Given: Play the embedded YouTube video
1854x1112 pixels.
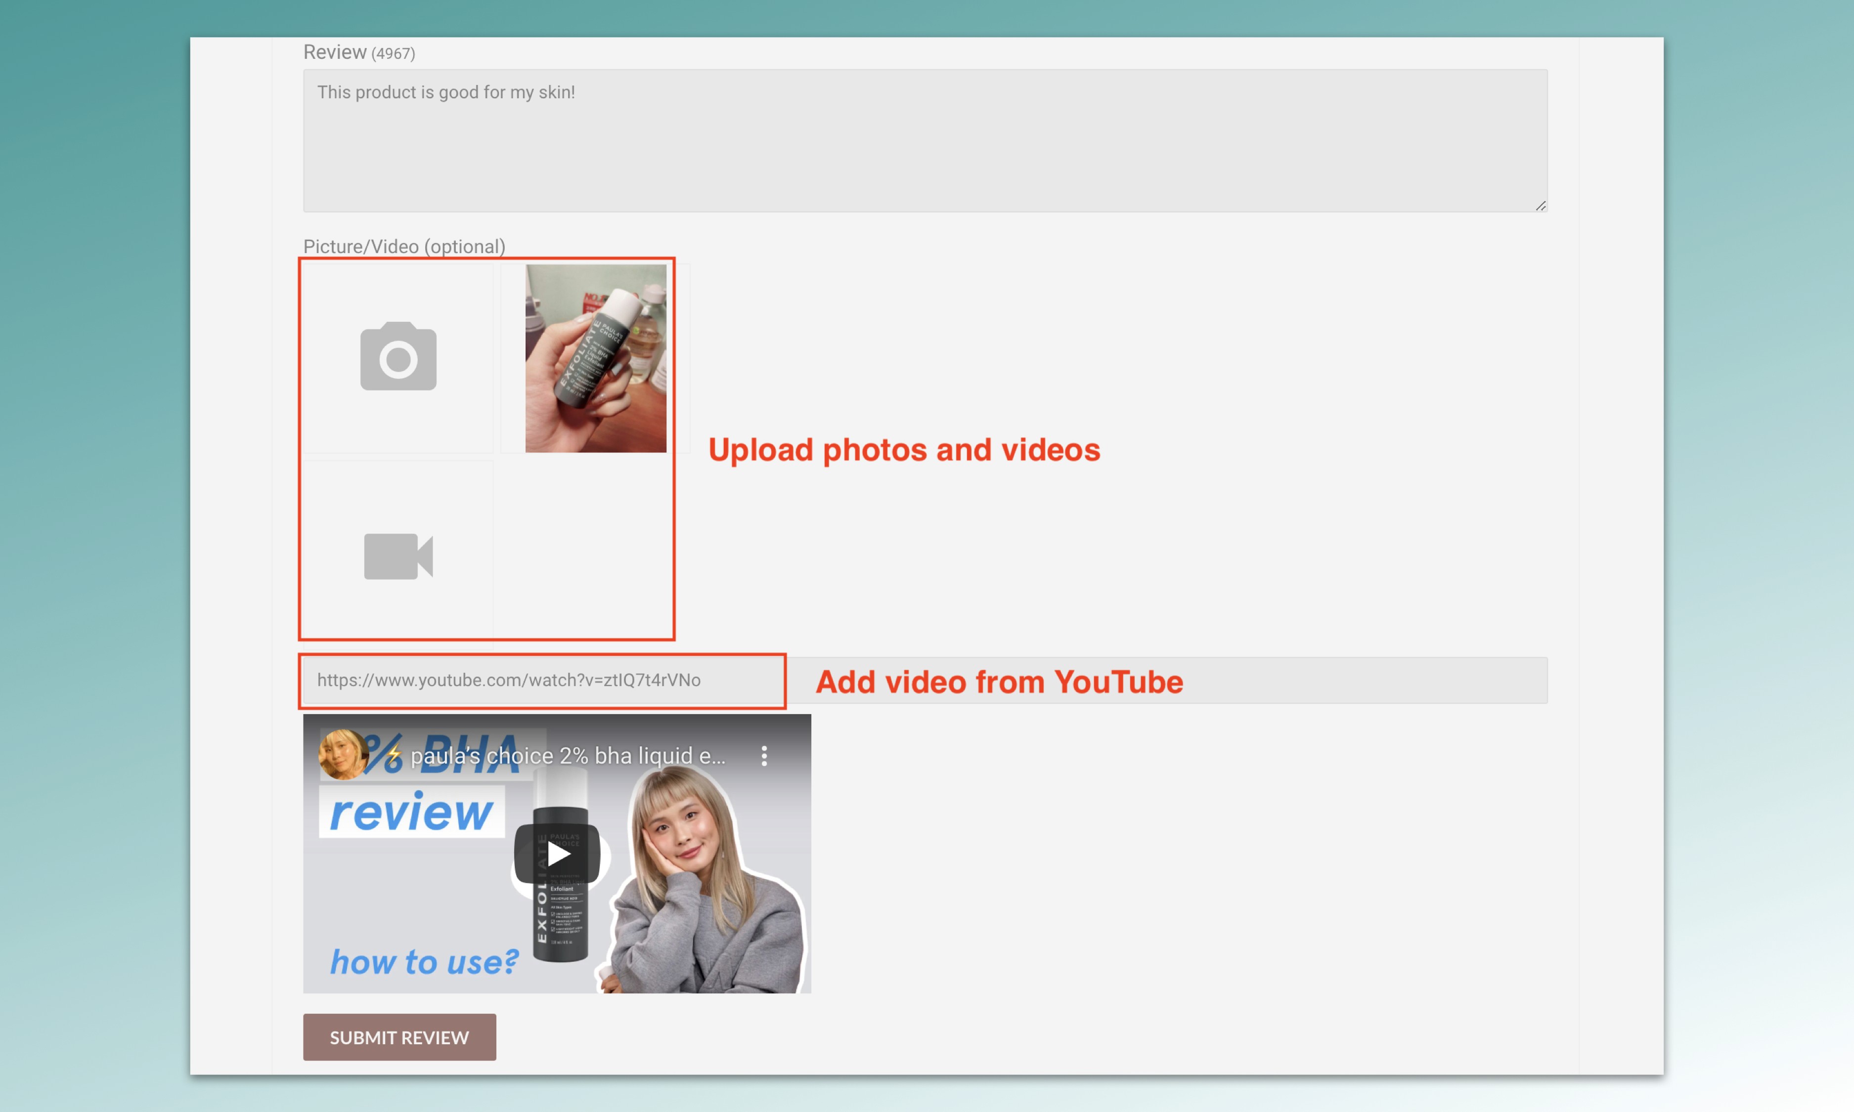Looking at the screenshot, I should 557,854.
